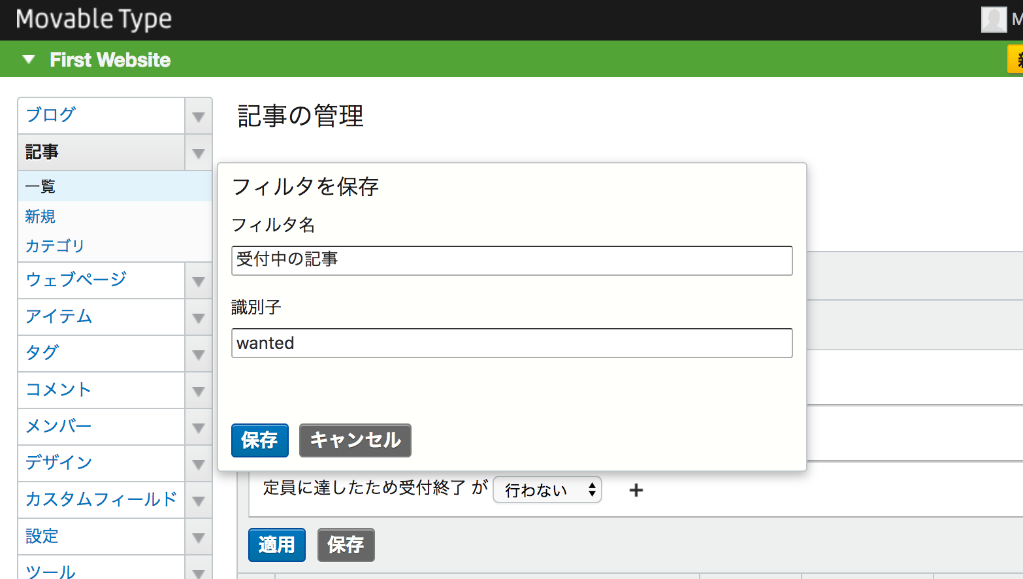
Task: Select 一覧 under the 記事 menu
Action: coord(39,186)
